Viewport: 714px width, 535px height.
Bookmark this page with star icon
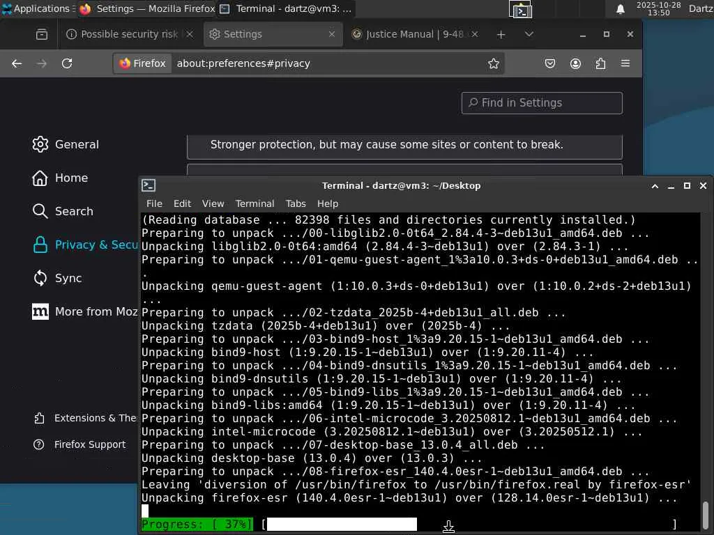pyautogui.click(x=494, y=63)
